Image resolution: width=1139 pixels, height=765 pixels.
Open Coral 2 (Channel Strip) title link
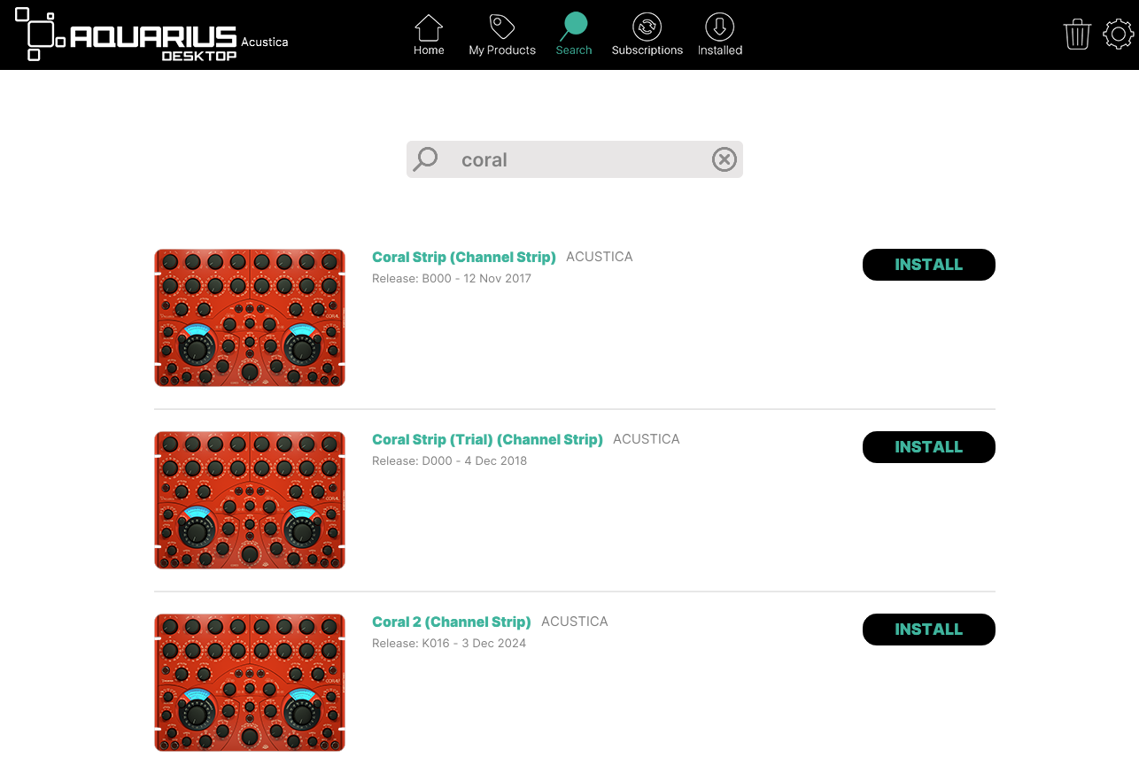pyautogui.click(x=452, y=622)
